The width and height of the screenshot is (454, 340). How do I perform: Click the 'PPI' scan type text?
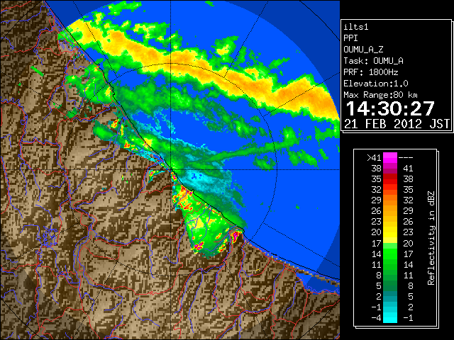click(x=350, y=38)
